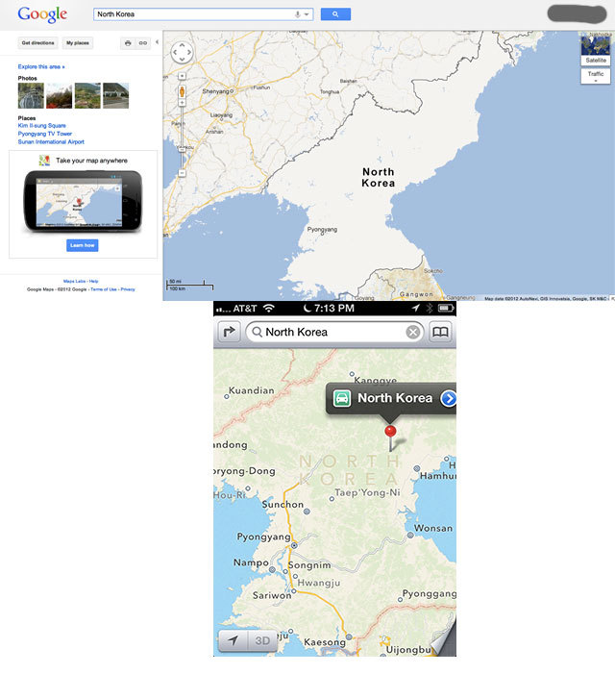Click the blue search button in Google Maps
The height and width of the screenshot is (674, 615).
point(335,14)
